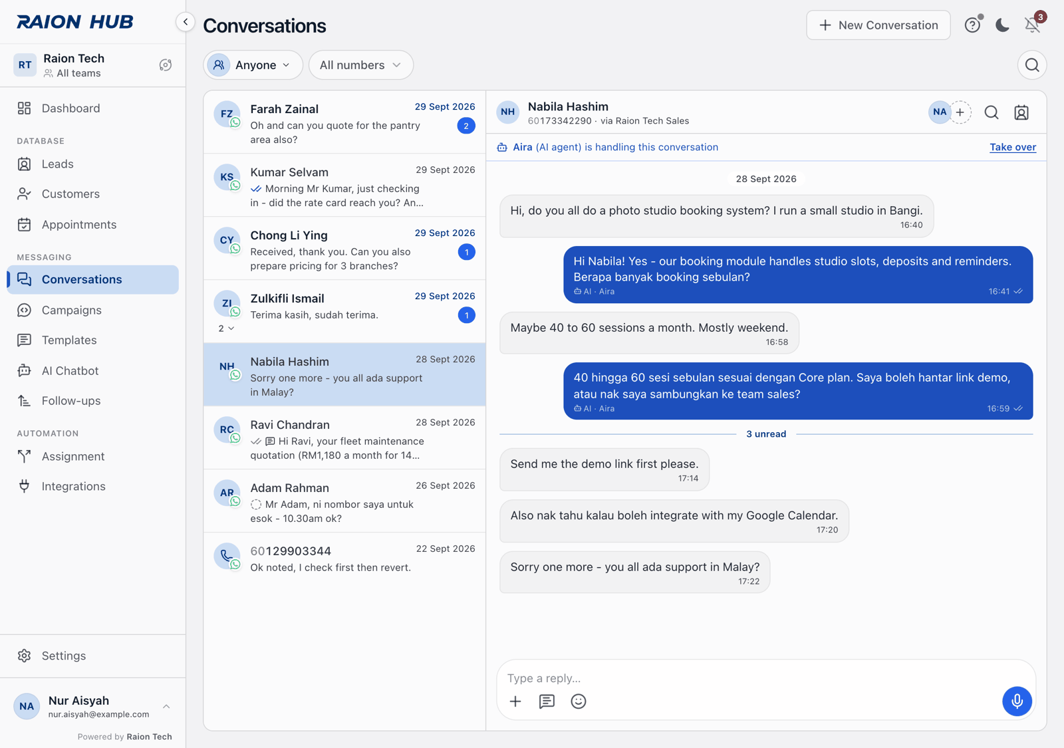The image size is (1064, 748).
Task: Click the NA assignee avatar in chat header
Action: click(x=939, y=112)
